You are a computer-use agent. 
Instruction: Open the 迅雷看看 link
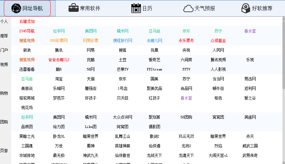click(x=27, y=69)
